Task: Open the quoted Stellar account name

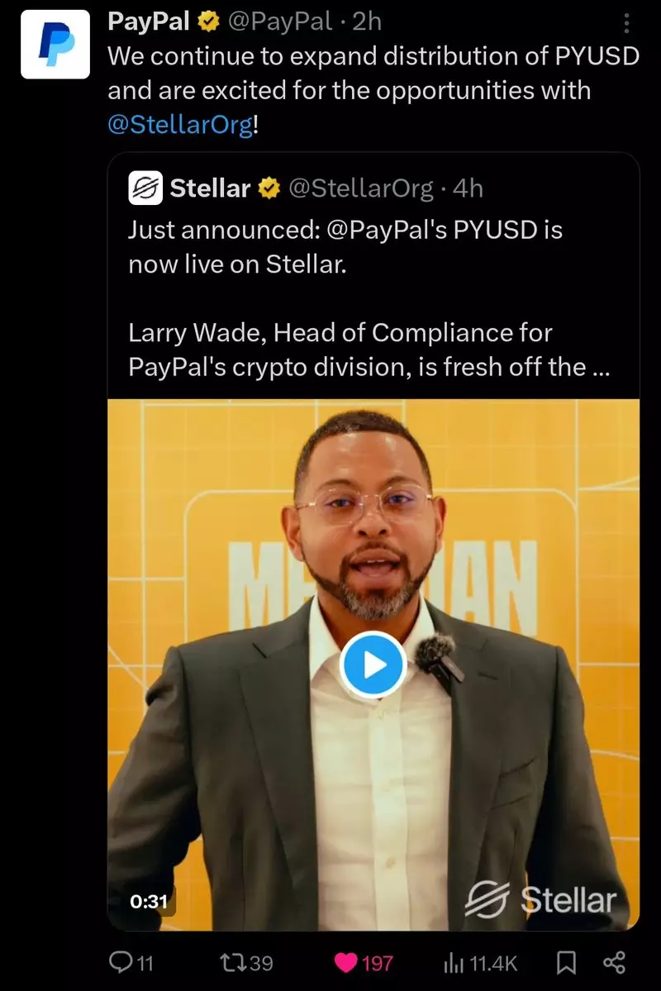Action: click(210, 188)
